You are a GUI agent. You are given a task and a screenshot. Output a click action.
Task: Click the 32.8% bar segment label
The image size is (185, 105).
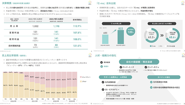pyautogui.click(x=27, y=76)
